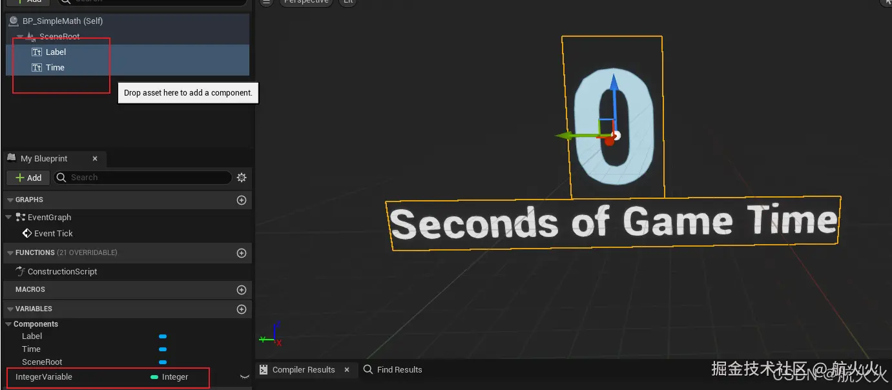Select the Label variable under Components
Image resolution: width=892 pixels, height=390 pixels.
coord(32,336)
